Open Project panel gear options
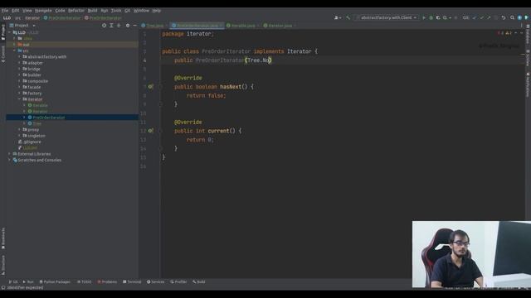 128,26
